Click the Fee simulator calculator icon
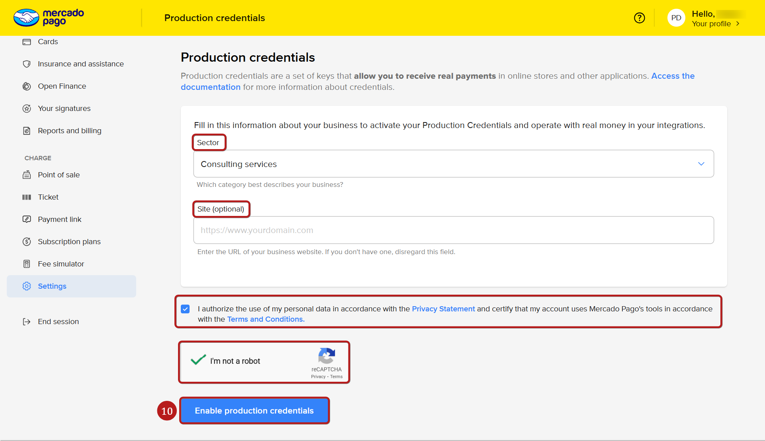Image resolution: width=765 pixels, height=441 pixels. (27, 264)
